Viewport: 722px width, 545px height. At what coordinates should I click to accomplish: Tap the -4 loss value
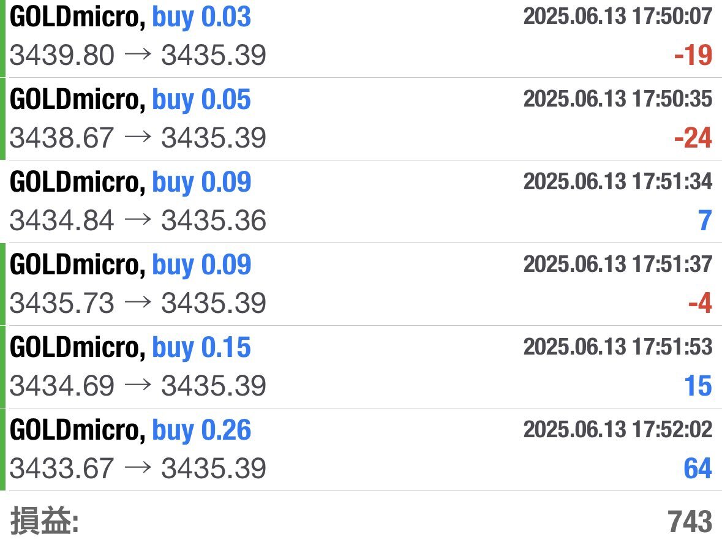click(x=699, y=304)
